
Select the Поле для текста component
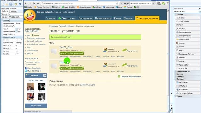click(187, 36)
